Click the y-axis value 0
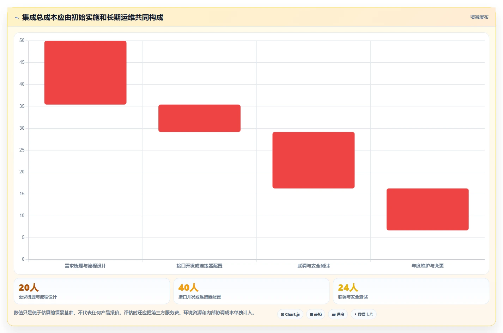Image resolution: width=503 pixels, height=333 pixels. (x=23, y=259)
